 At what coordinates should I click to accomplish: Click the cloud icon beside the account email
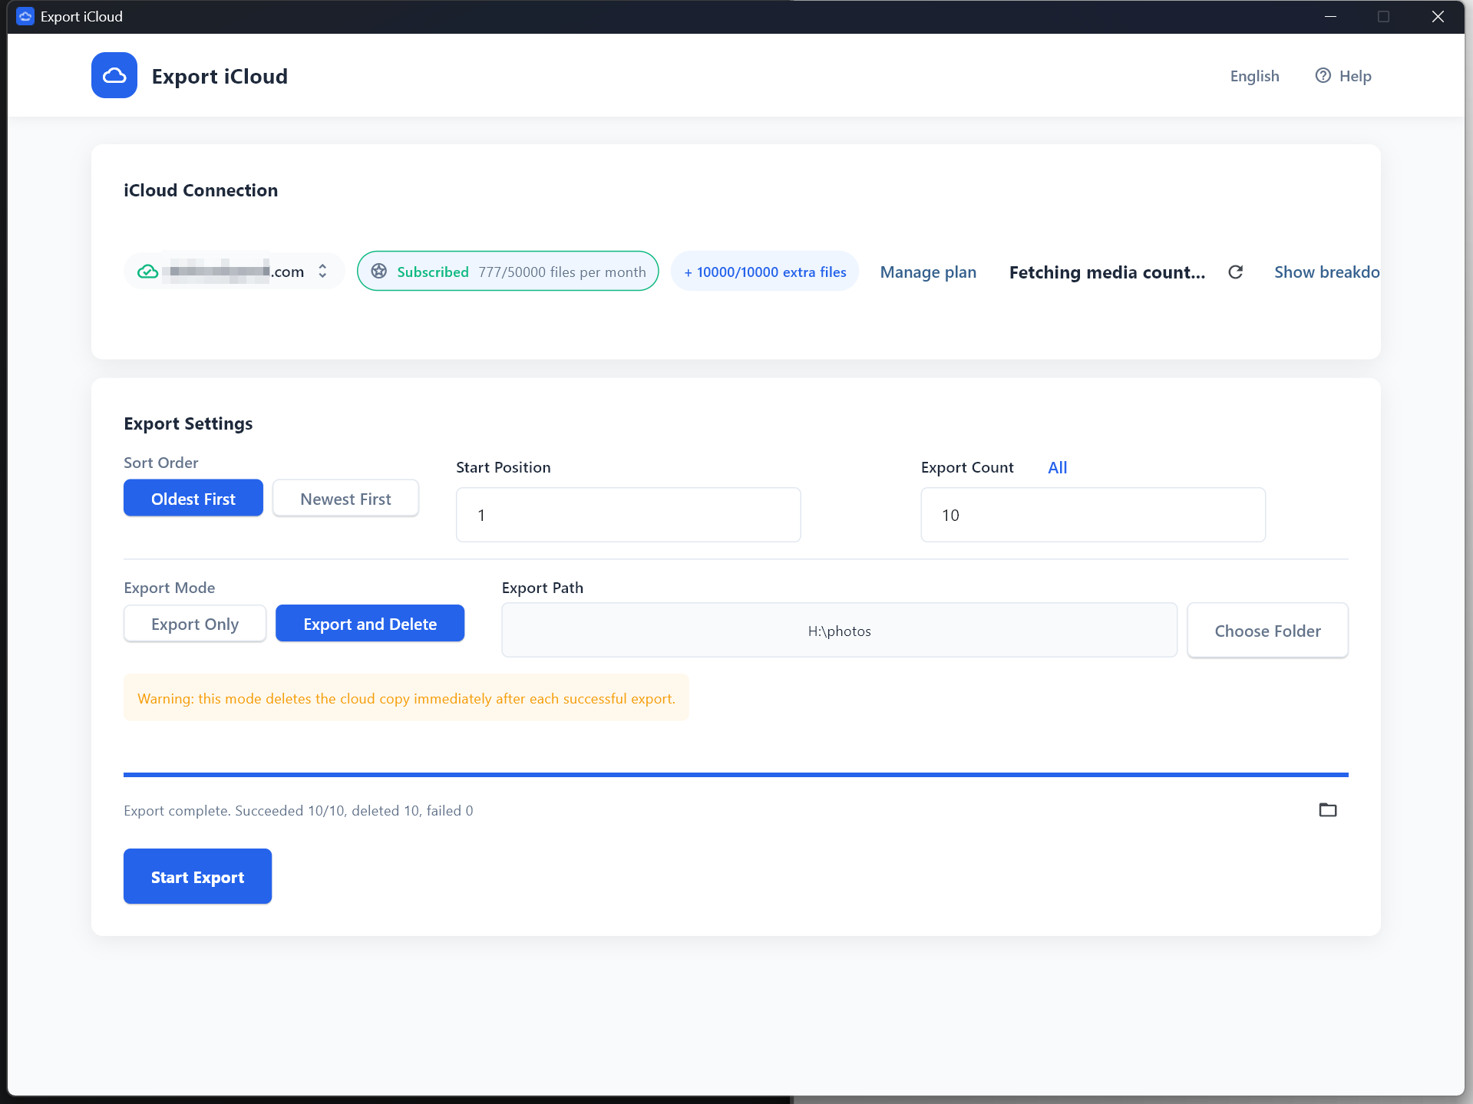click(x=147, y=271)
